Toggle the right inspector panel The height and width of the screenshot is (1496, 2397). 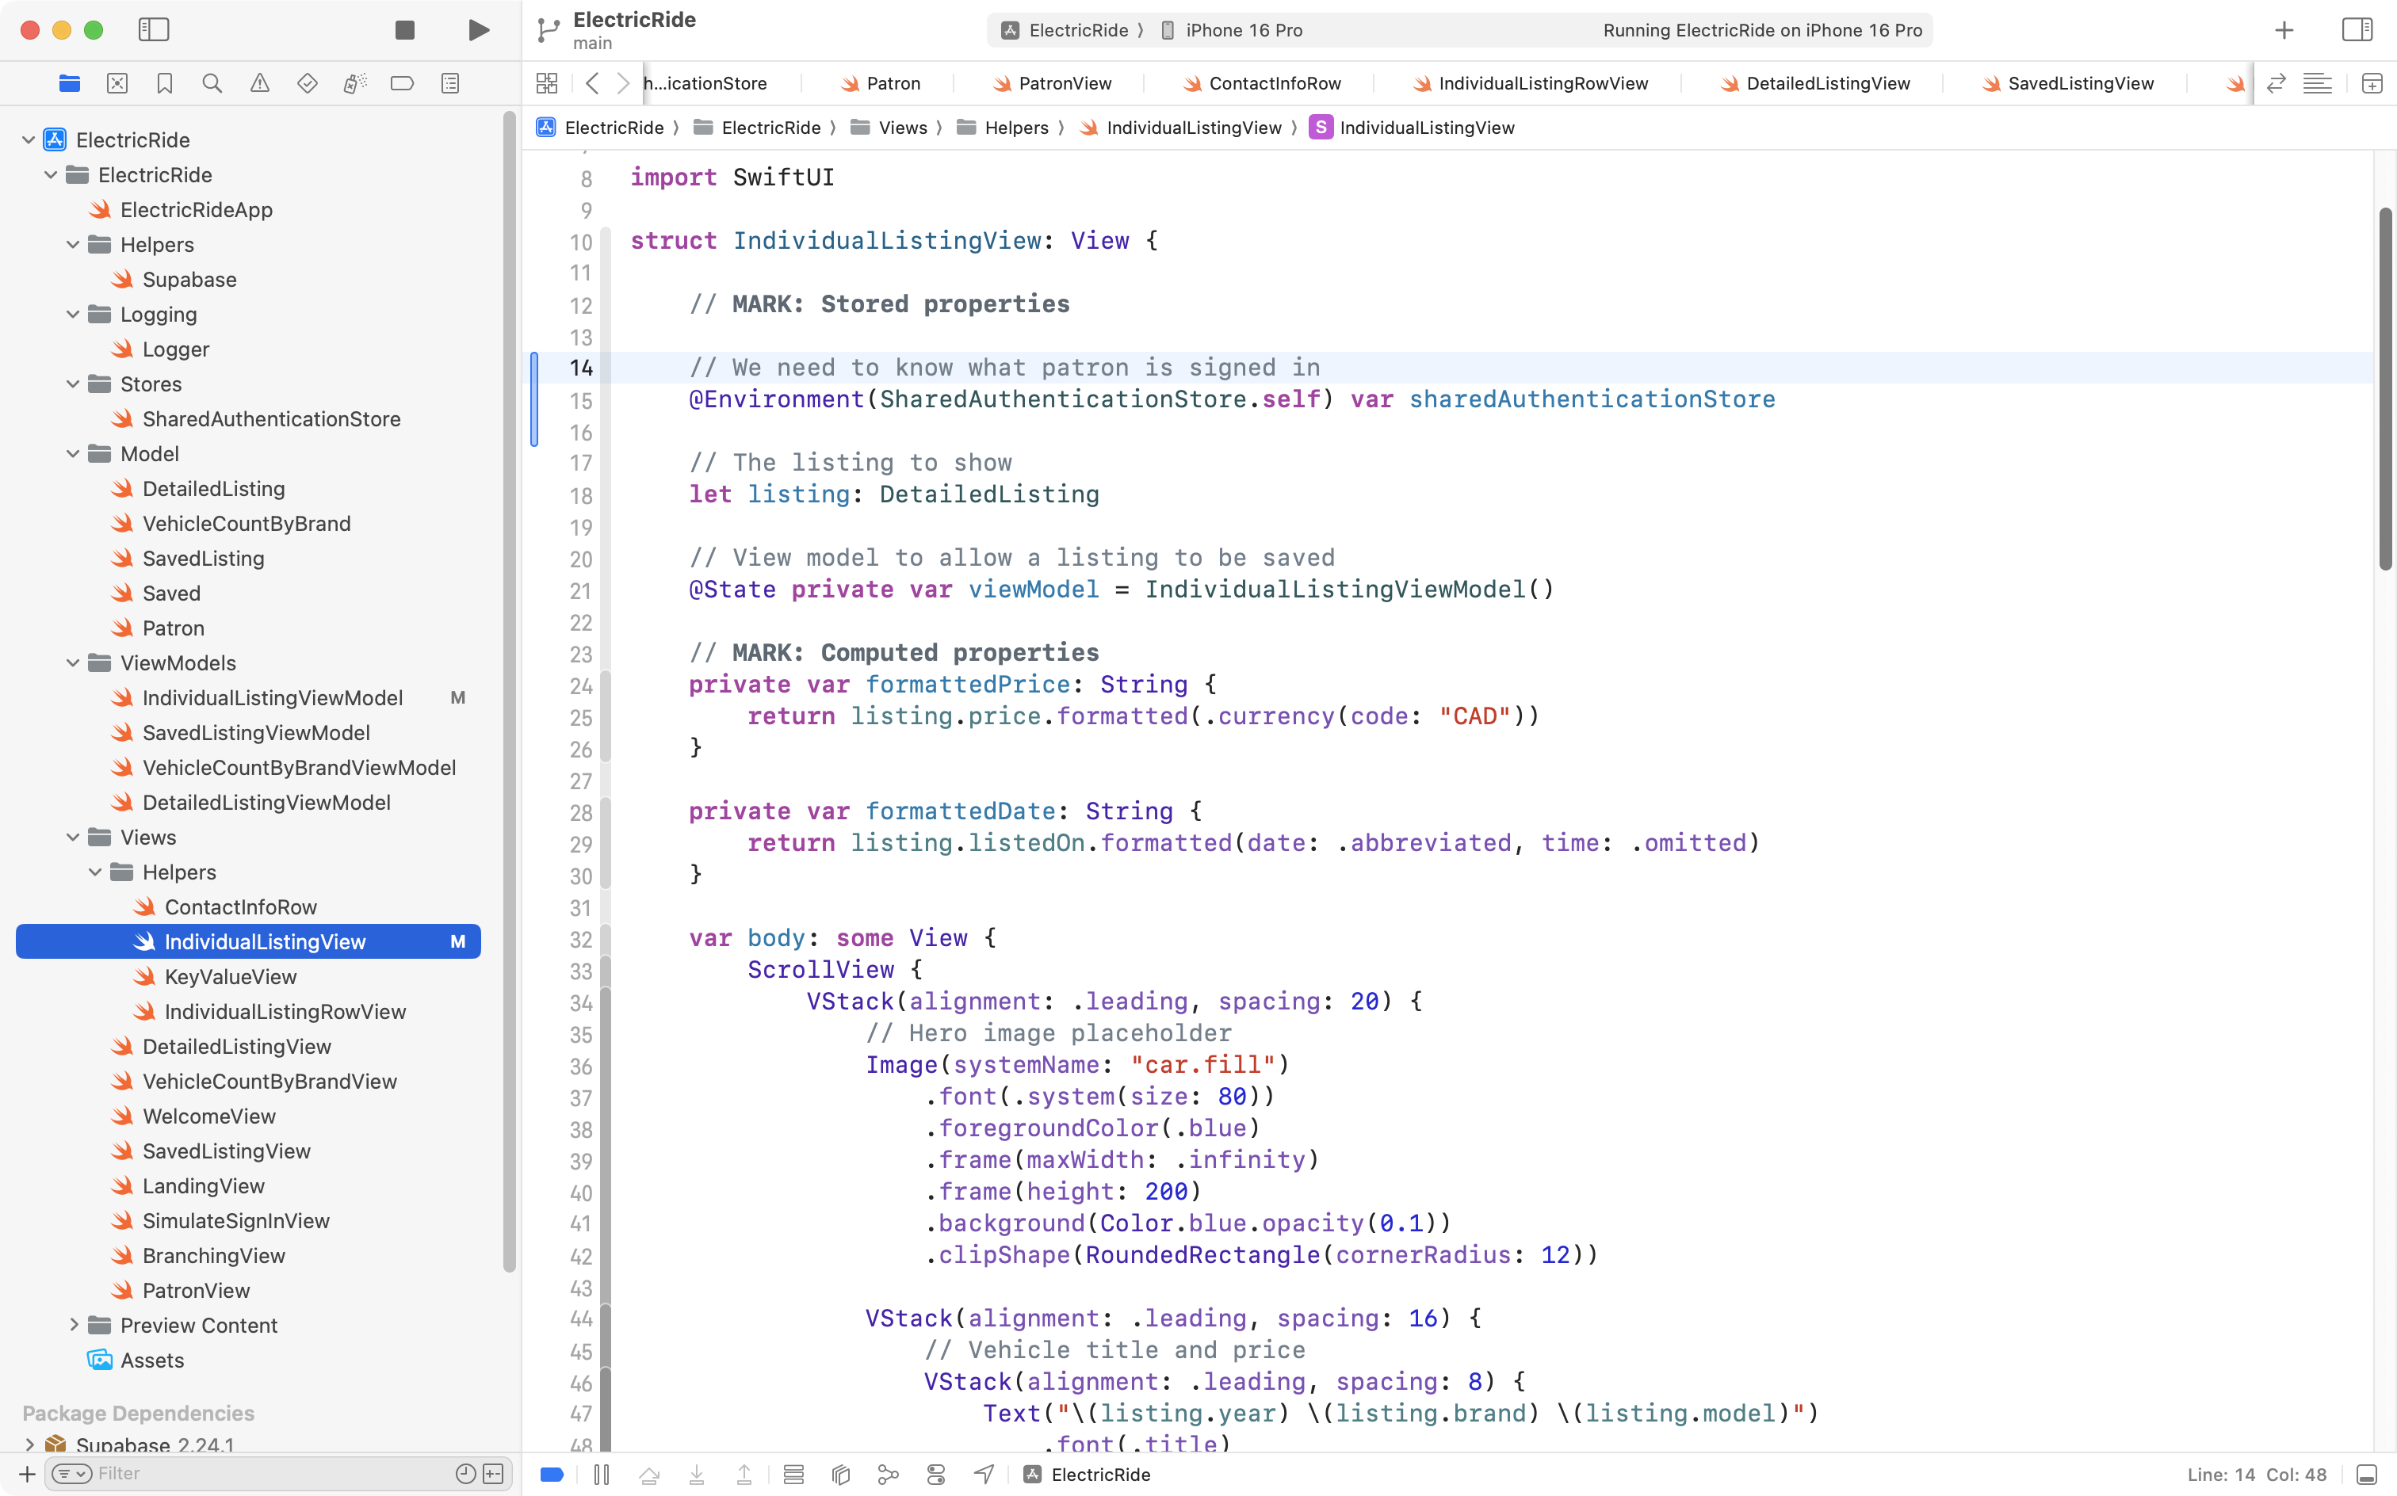[x=2357, y=29]
